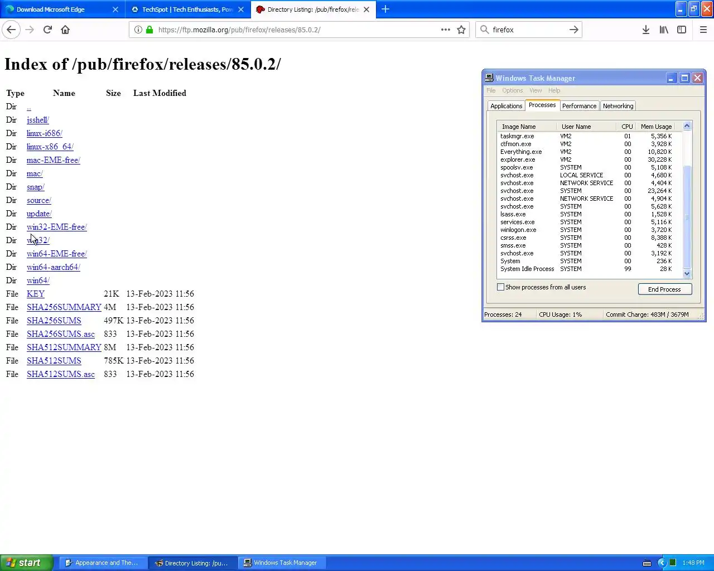714x571 pixels.
Task: Open the browser home page icon
Action: pos(65,30)
